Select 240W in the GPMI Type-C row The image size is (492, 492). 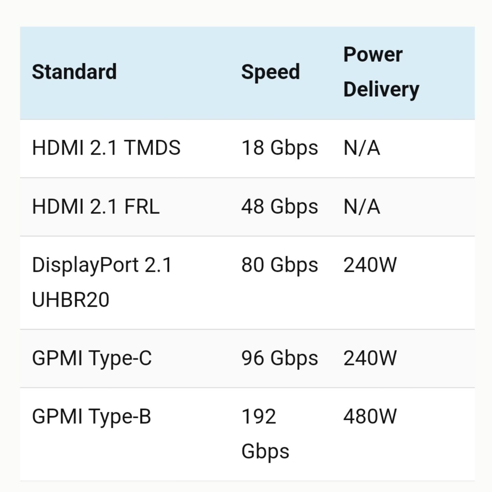370,358
